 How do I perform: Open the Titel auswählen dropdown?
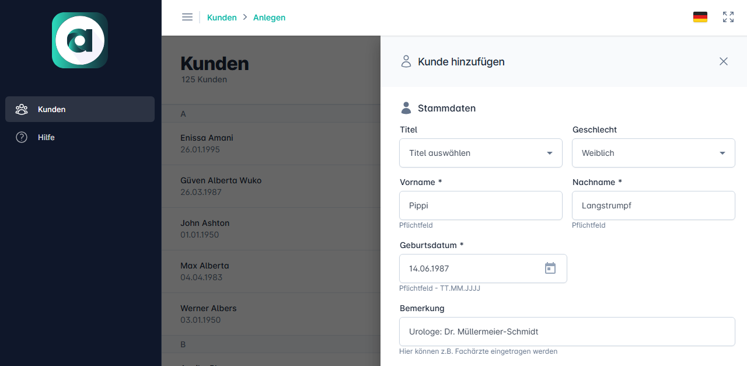coord(480,153)
